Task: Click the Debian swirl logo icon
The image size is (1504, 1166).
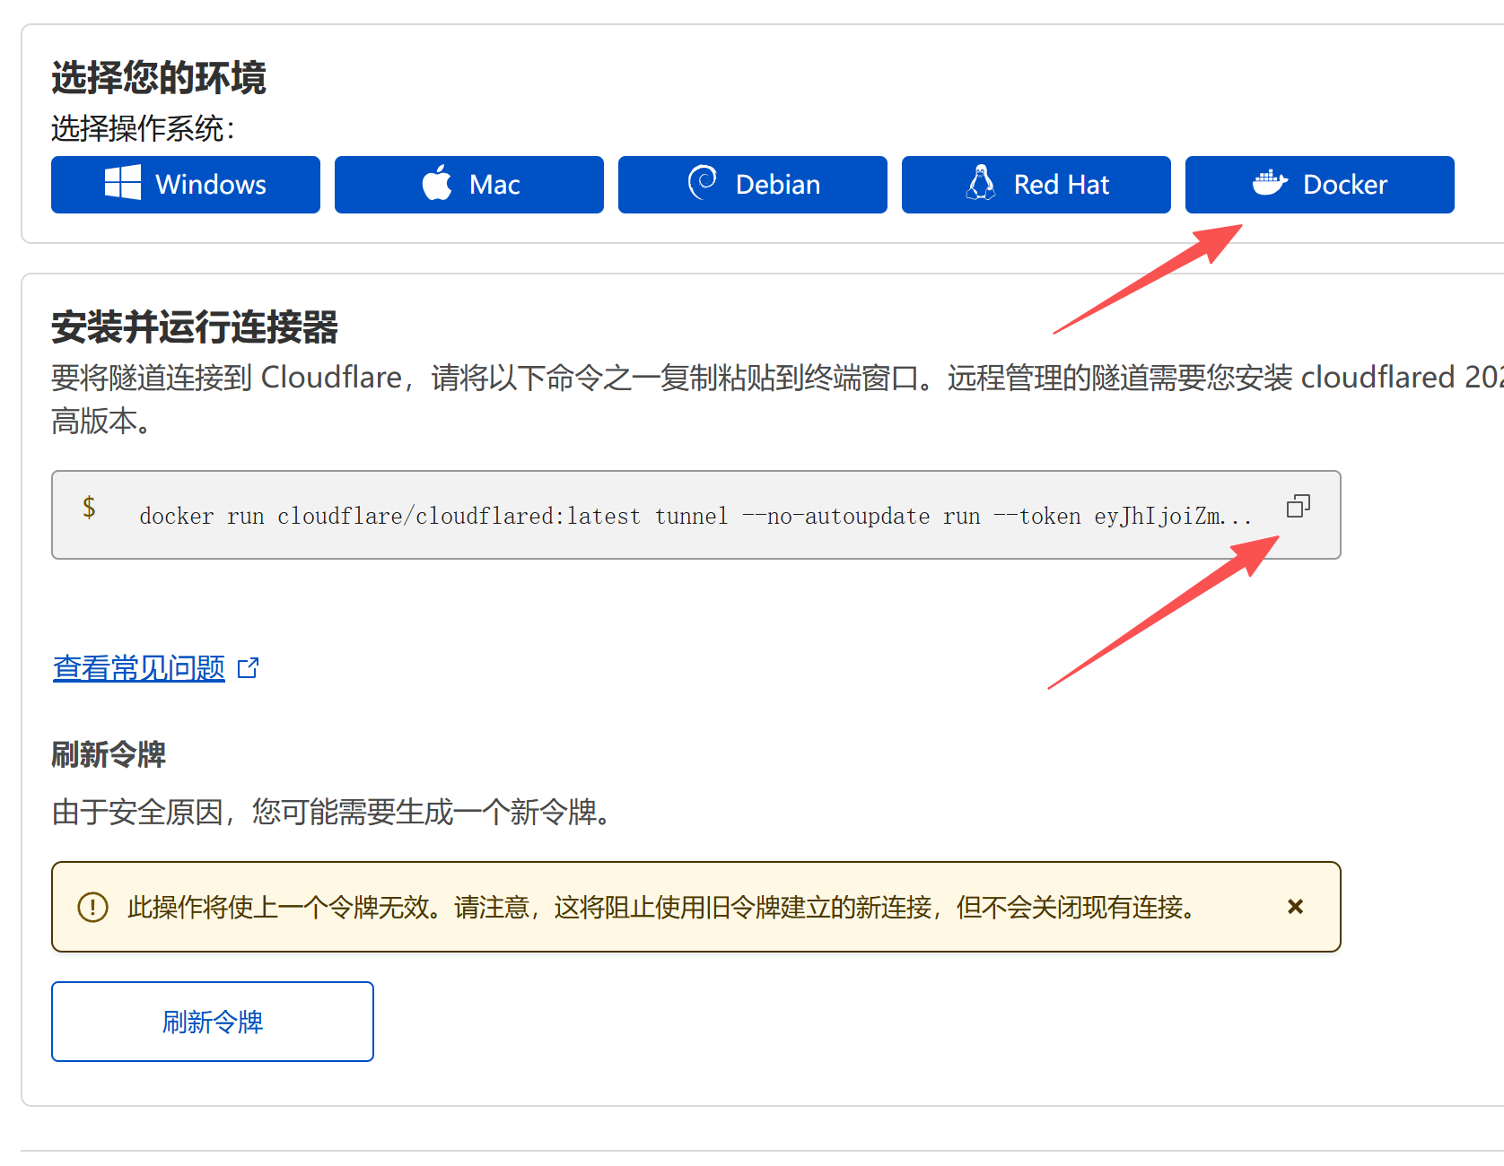Action: pos(702,182)
